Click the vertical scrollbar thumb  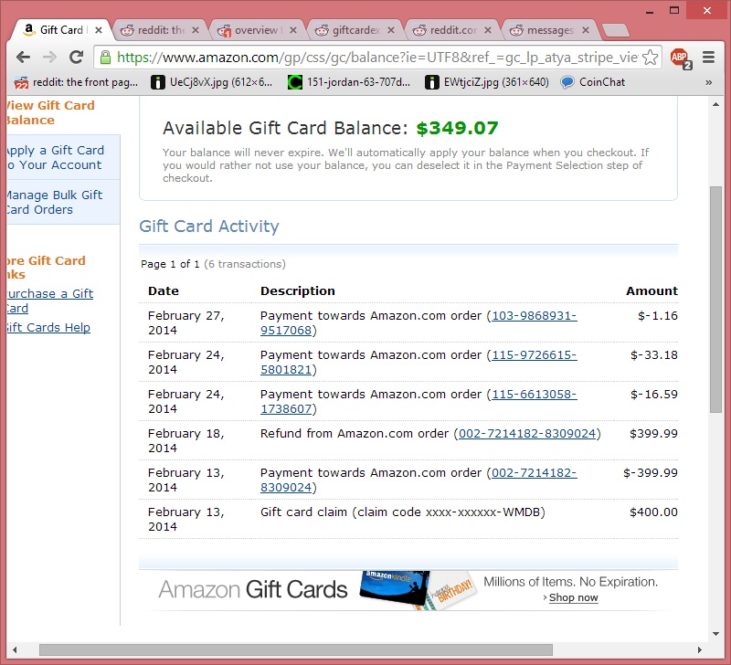click(715, 300)
